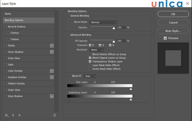
Task: Click the Opacity slider handle
Action: pyautogui.click(x=114, y=28)
